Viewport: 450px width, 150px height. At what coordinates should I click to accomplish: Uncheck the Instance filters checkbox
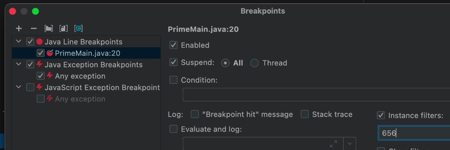click(x=380, y=116)
